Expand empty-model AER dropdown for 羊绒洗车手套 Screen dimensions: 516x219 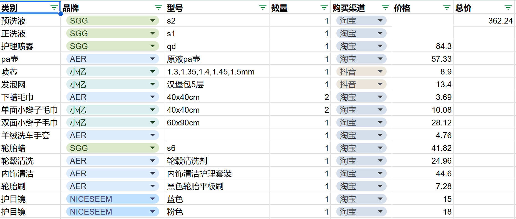tap(152, 135)
